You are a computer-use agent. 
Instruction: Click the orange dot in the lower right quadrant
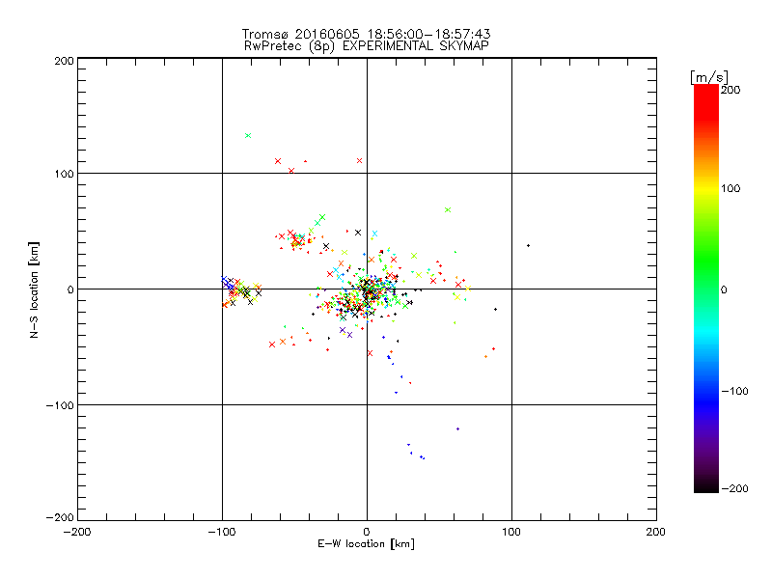coord(486,356)
